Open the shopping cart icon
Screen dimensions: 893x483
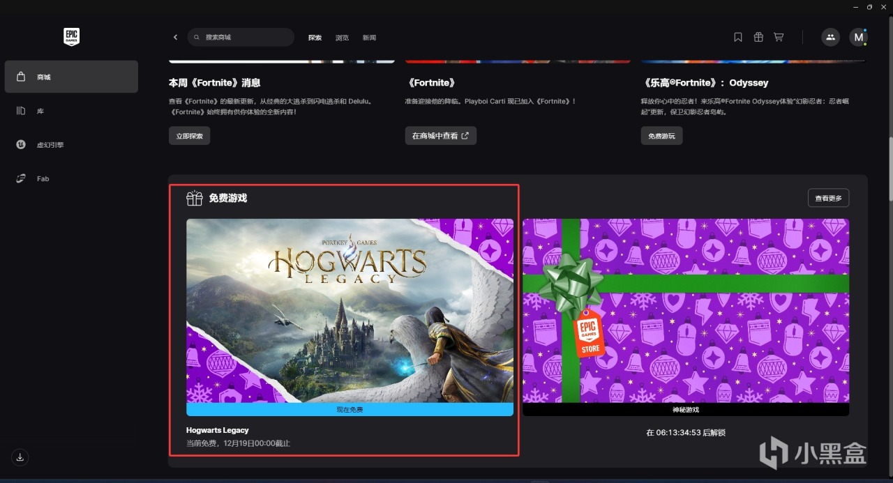(x=779, y=37)
